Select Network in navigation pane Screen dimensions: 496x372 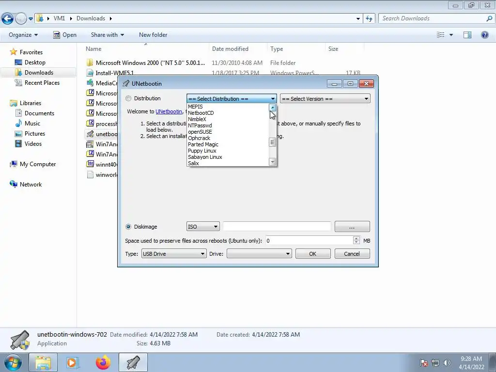31,185
